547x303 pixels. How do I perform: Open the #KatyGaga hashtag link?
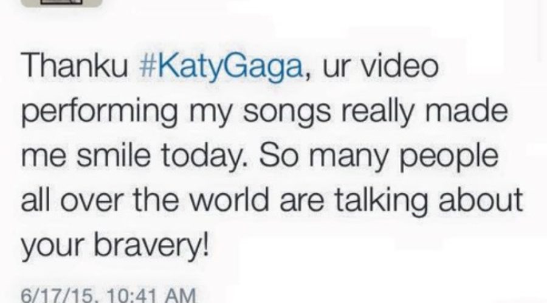pyautogui.click(x=221, y=66)
